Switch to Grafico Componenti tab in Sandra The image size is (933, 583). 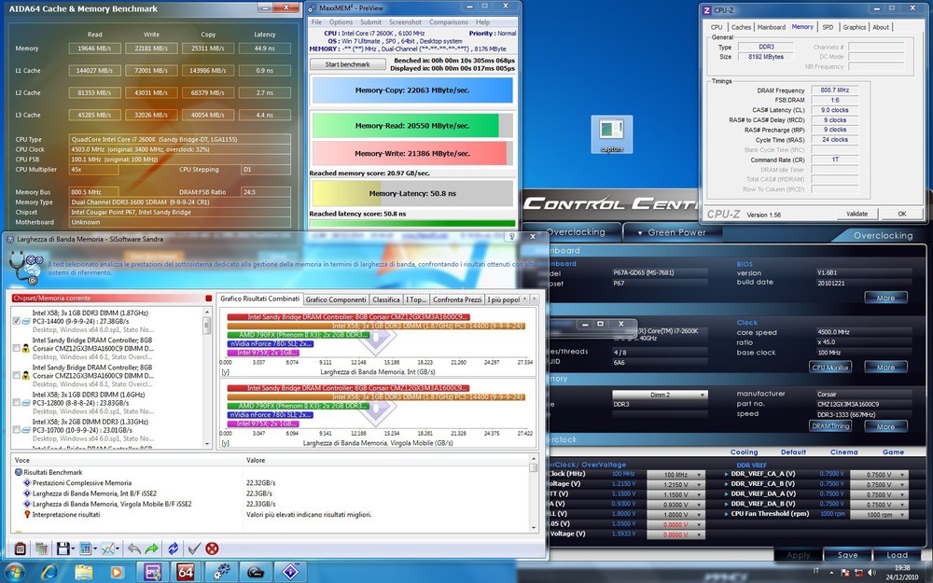coord(336,299)
